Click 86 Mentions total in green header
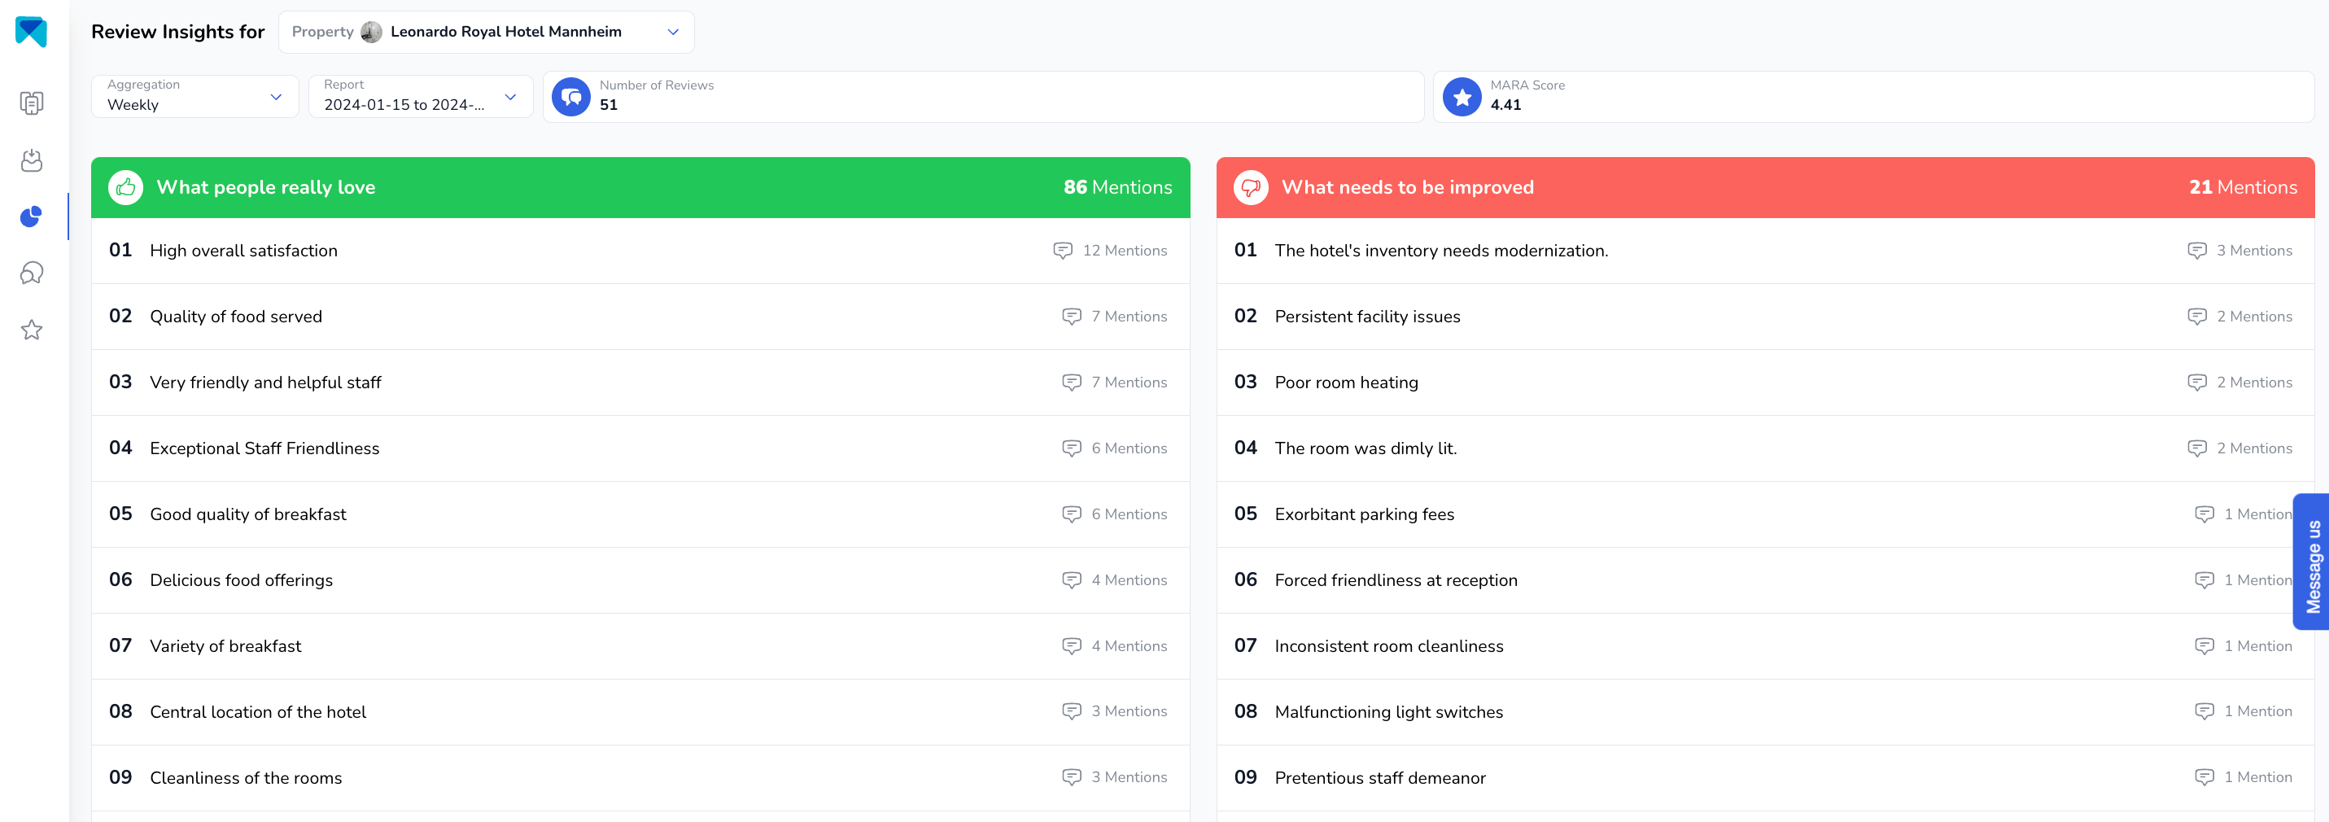 1117,187
